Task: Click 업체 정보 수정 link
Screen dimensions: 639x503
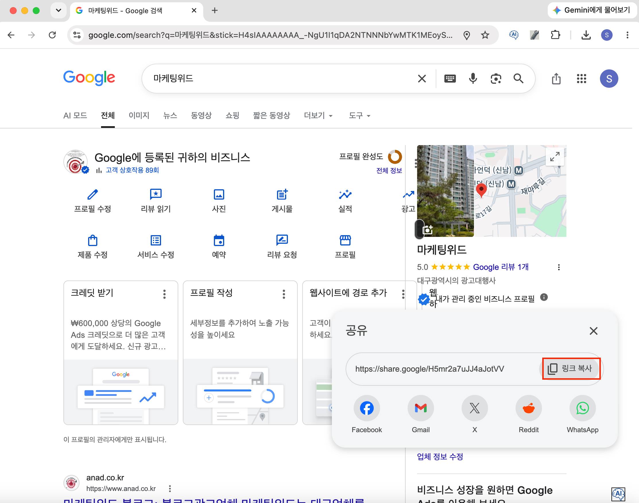Action: [x=440, y=457]
